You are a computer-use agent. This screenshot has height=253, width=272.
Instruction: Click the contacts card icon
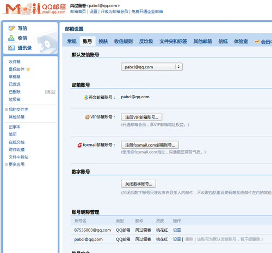click(11, 48)
